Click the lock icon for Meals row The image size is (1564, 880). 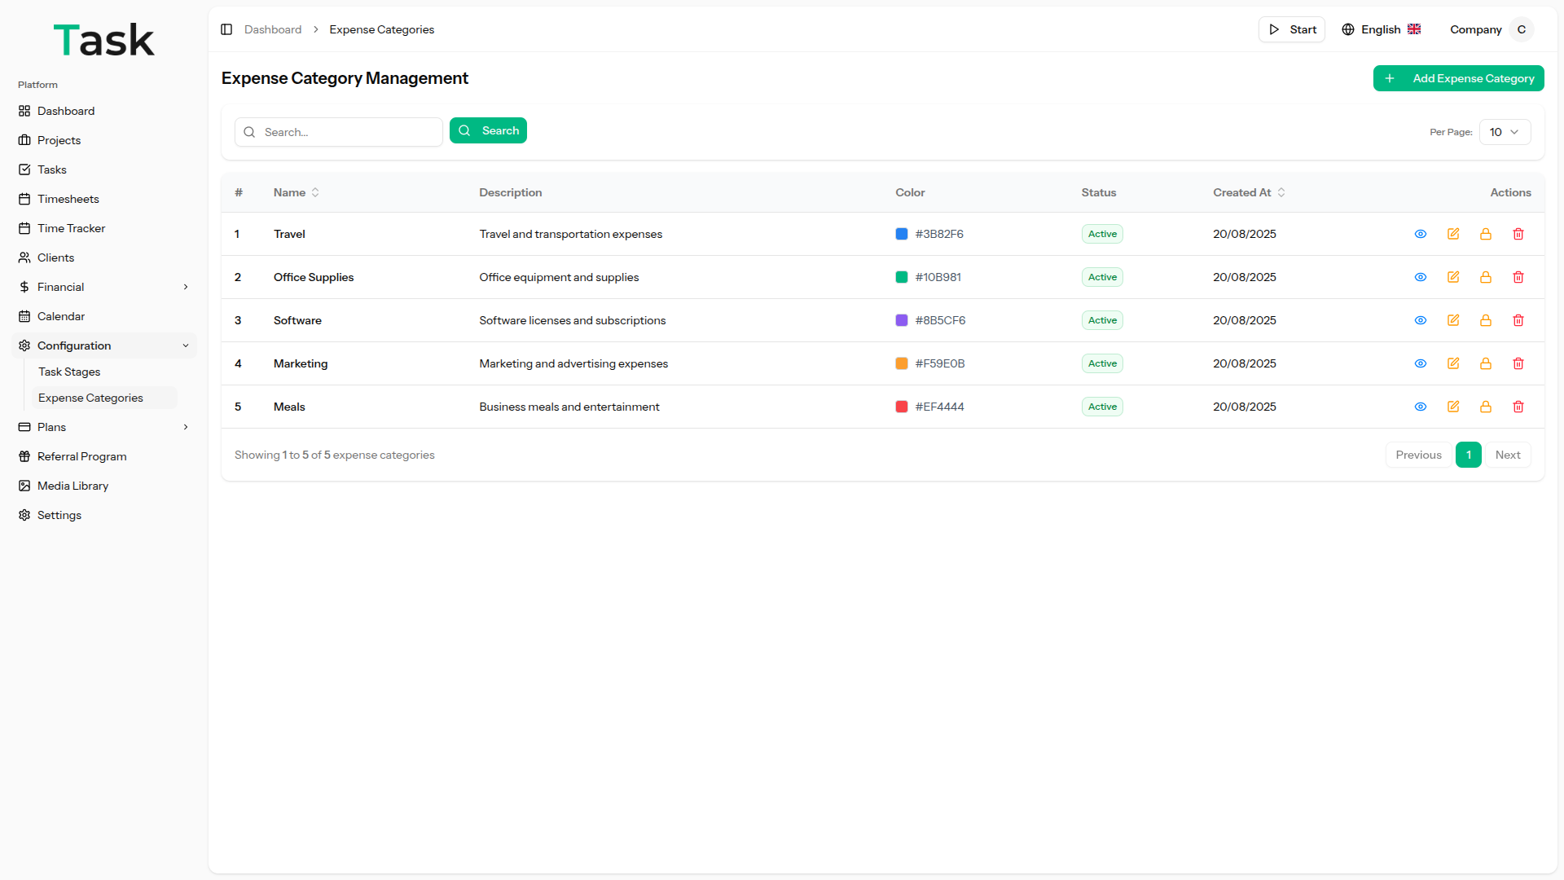[x=1486, y=407]
